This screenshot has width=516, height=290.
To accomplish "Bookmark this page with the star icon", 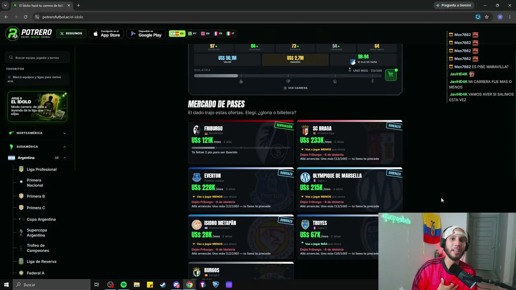I will [x=487, y=17].
